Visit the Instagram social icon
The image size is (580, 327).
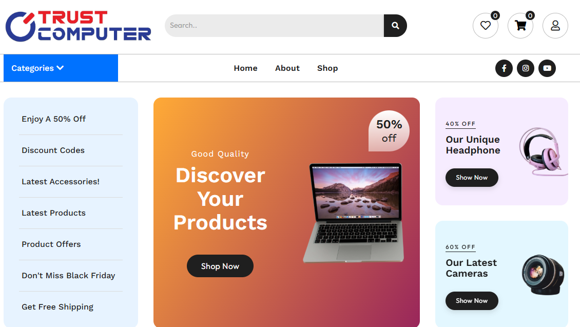tap(525, 68)
